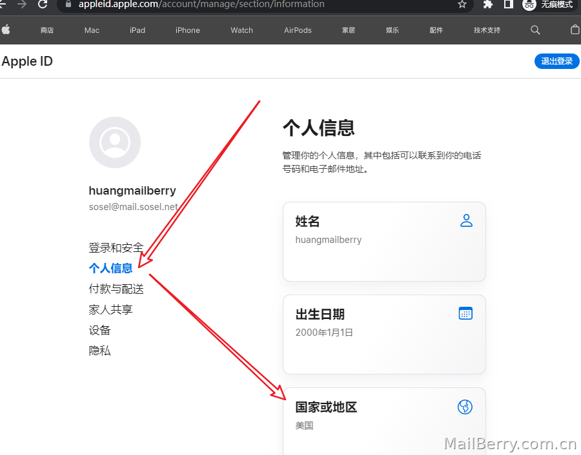The height and width of the screenshot is (455, 581).
Task: Click the Apple ID heading
Action: [x=27, y=61]
